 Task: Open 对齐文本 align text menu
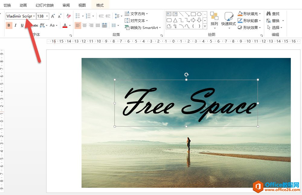136,21
